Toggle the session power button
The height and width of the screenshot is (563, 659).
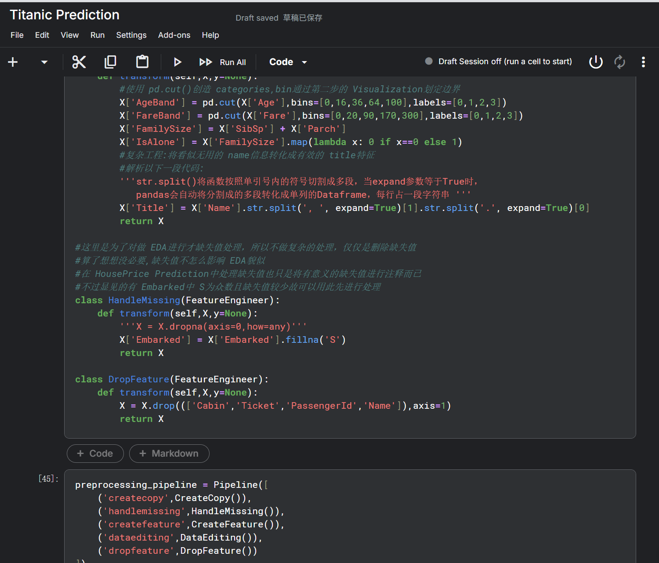(596, 62)
